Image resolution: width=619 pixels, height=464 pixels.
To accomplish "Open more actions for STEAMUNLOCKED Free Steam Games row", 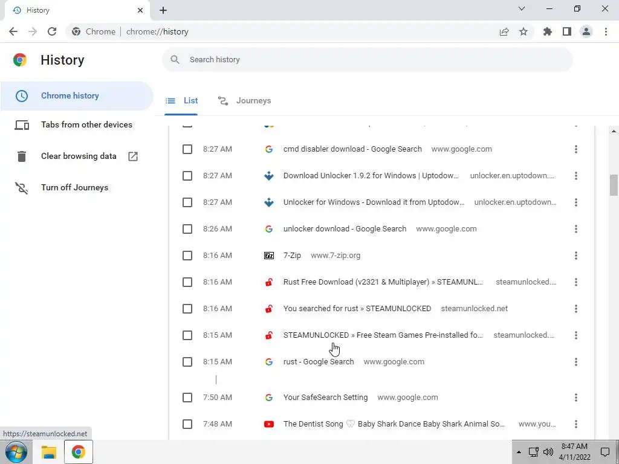I will coord(576,335).
